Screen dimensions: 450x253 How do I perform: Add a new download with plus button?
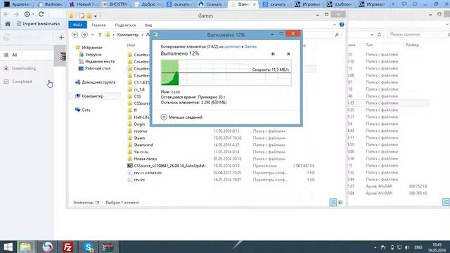[x=61, y=37]
